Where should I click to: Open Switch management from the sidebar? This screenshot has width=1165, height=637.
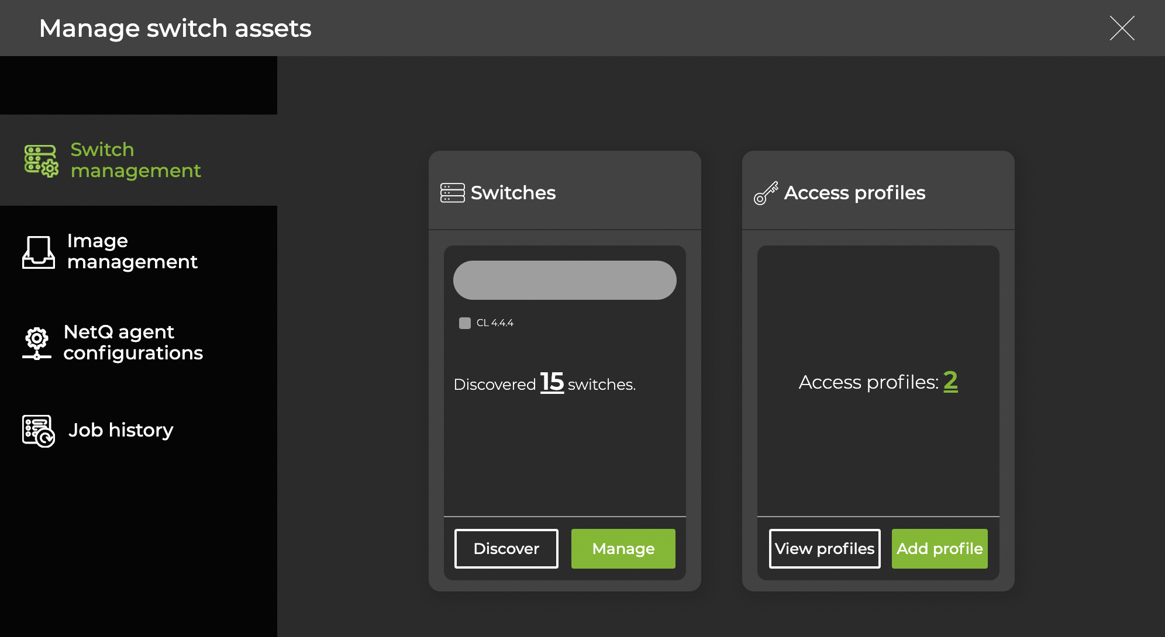click(136, 160)
